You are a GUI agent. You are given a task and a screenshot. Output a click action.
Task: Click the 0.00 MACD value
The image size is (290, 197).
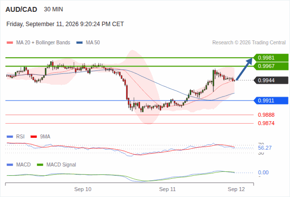click(263, 172)
